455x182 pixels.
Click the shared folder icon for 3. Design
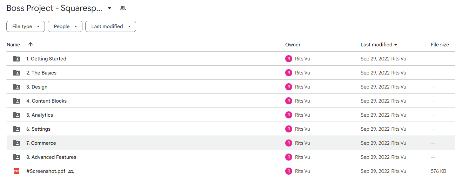[x=16, y=87]
